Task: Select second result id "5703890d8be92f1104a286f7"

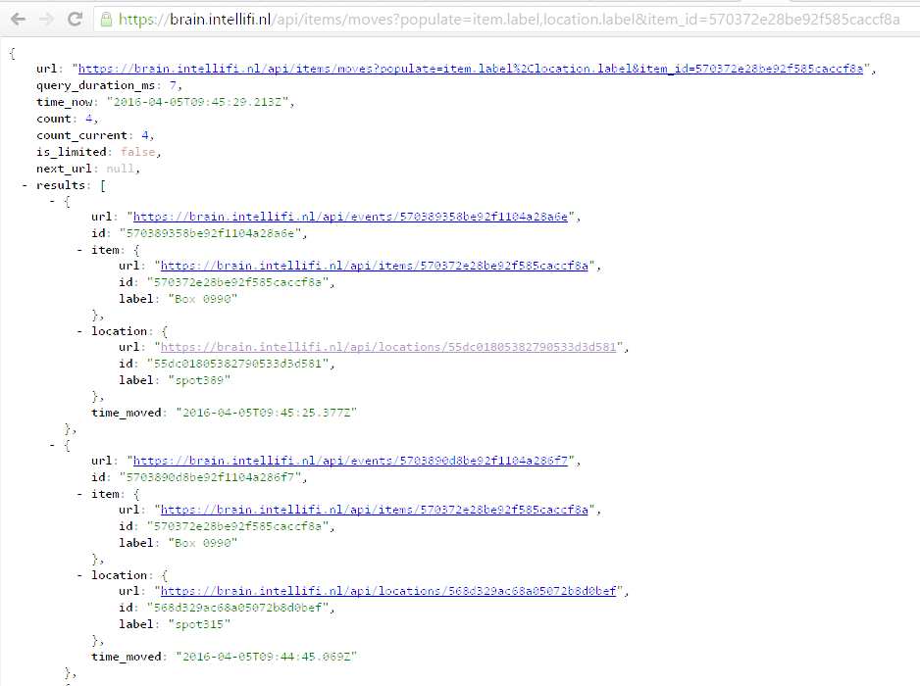Action: point(211,477)
